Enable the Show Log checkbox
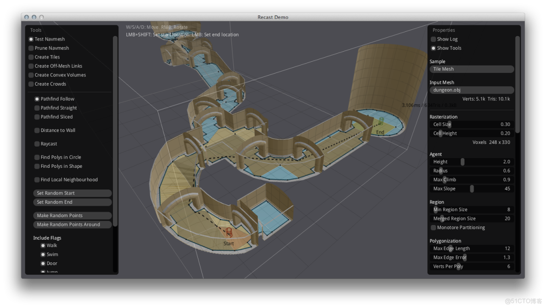 [433, 39]
